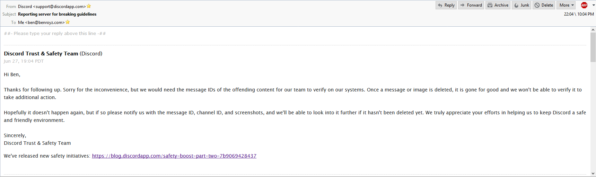Forward this Discord email

[x=471, y=5]
